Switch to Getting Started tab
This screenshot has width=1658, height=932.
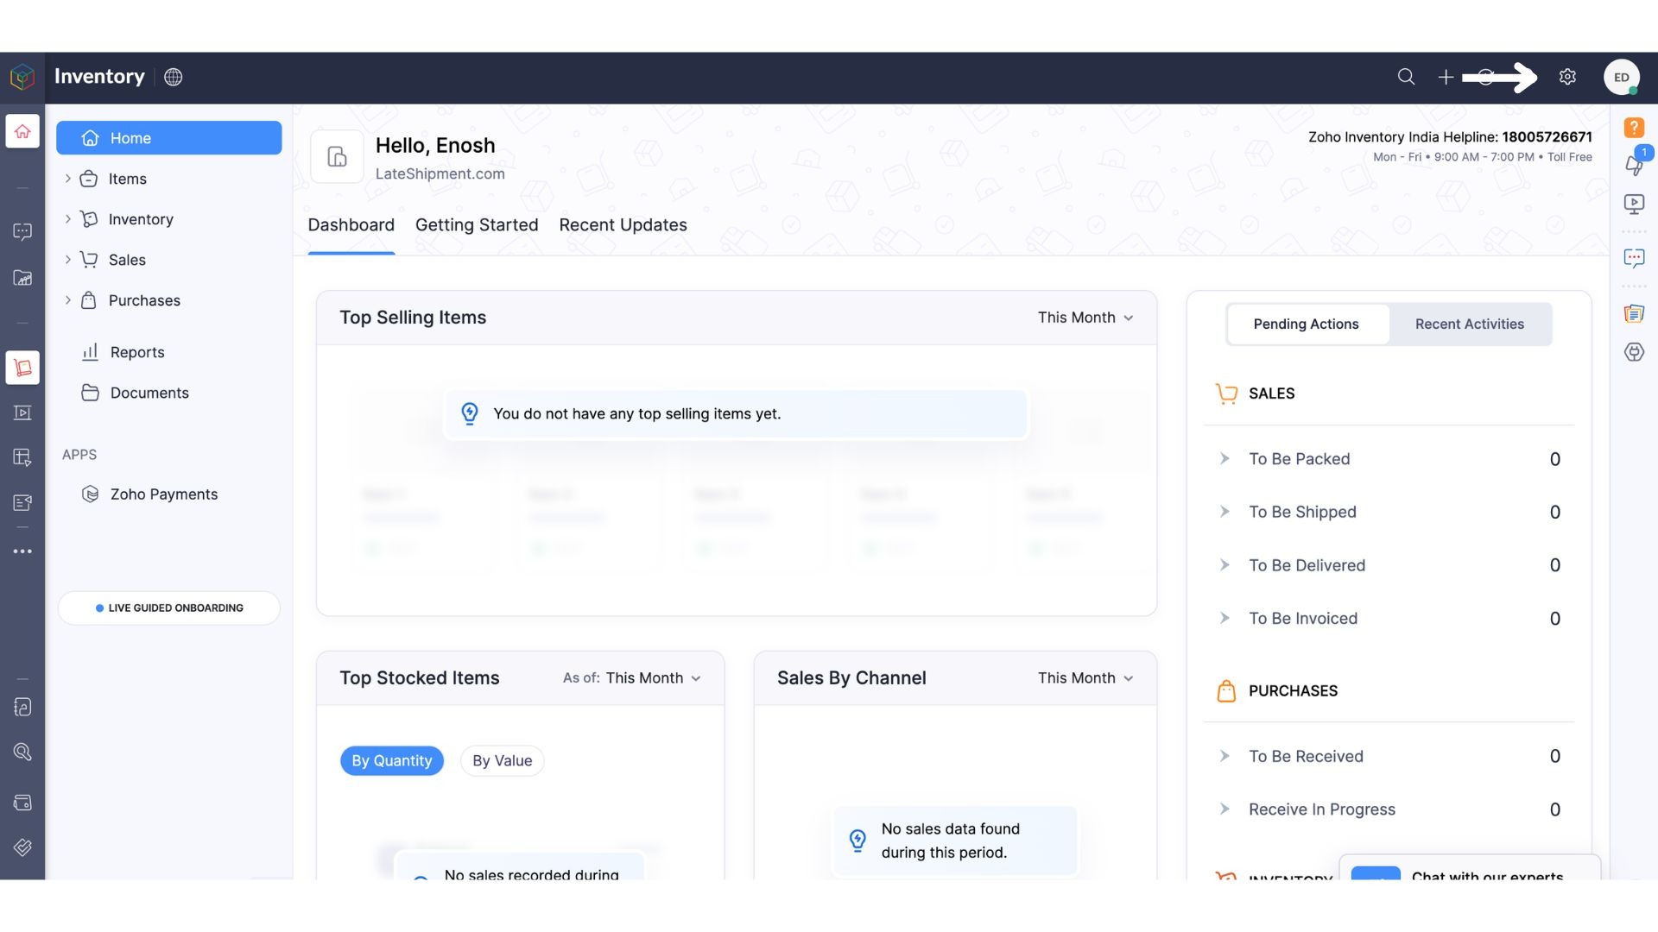476,225
